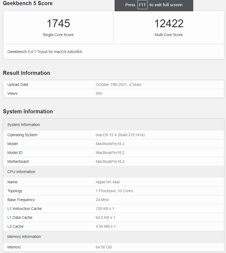This screenshot has width=226, height=253.
Task: Click the Geekbench 5.4.1 Tryout version text
Action: click(x=45, y=52)
